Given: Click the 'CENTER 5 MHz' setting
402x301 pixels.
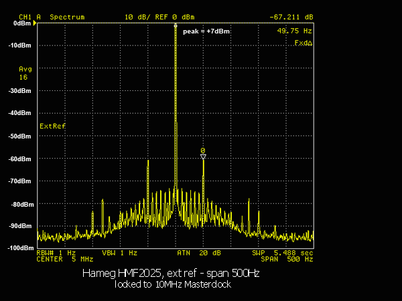Looking at the screenshot, I should pyautogui.click(x=65, y=259).
